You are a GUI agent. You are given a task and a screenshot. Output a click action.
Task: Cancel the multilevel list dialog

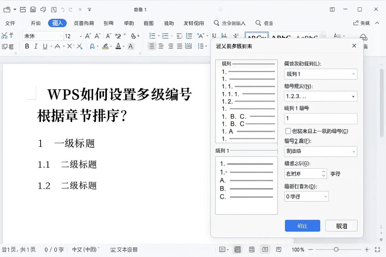pos(341,225)
